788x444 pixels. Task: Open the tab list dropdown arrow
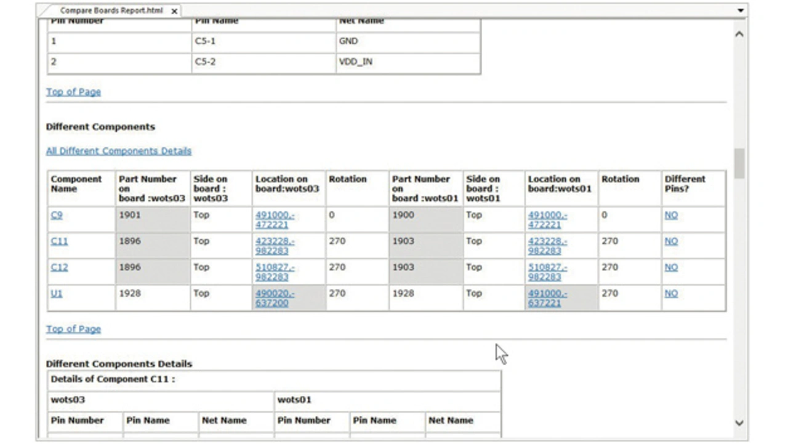tap(740, 11)
